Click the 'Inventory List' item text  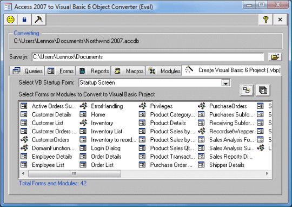(107, 131)
